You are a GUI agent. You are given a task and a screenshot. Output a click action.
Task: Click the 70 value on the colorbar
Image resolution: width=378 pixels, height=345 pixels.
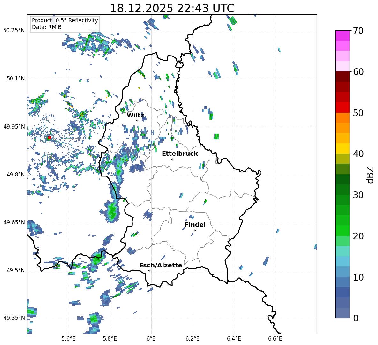click(359, 31)
